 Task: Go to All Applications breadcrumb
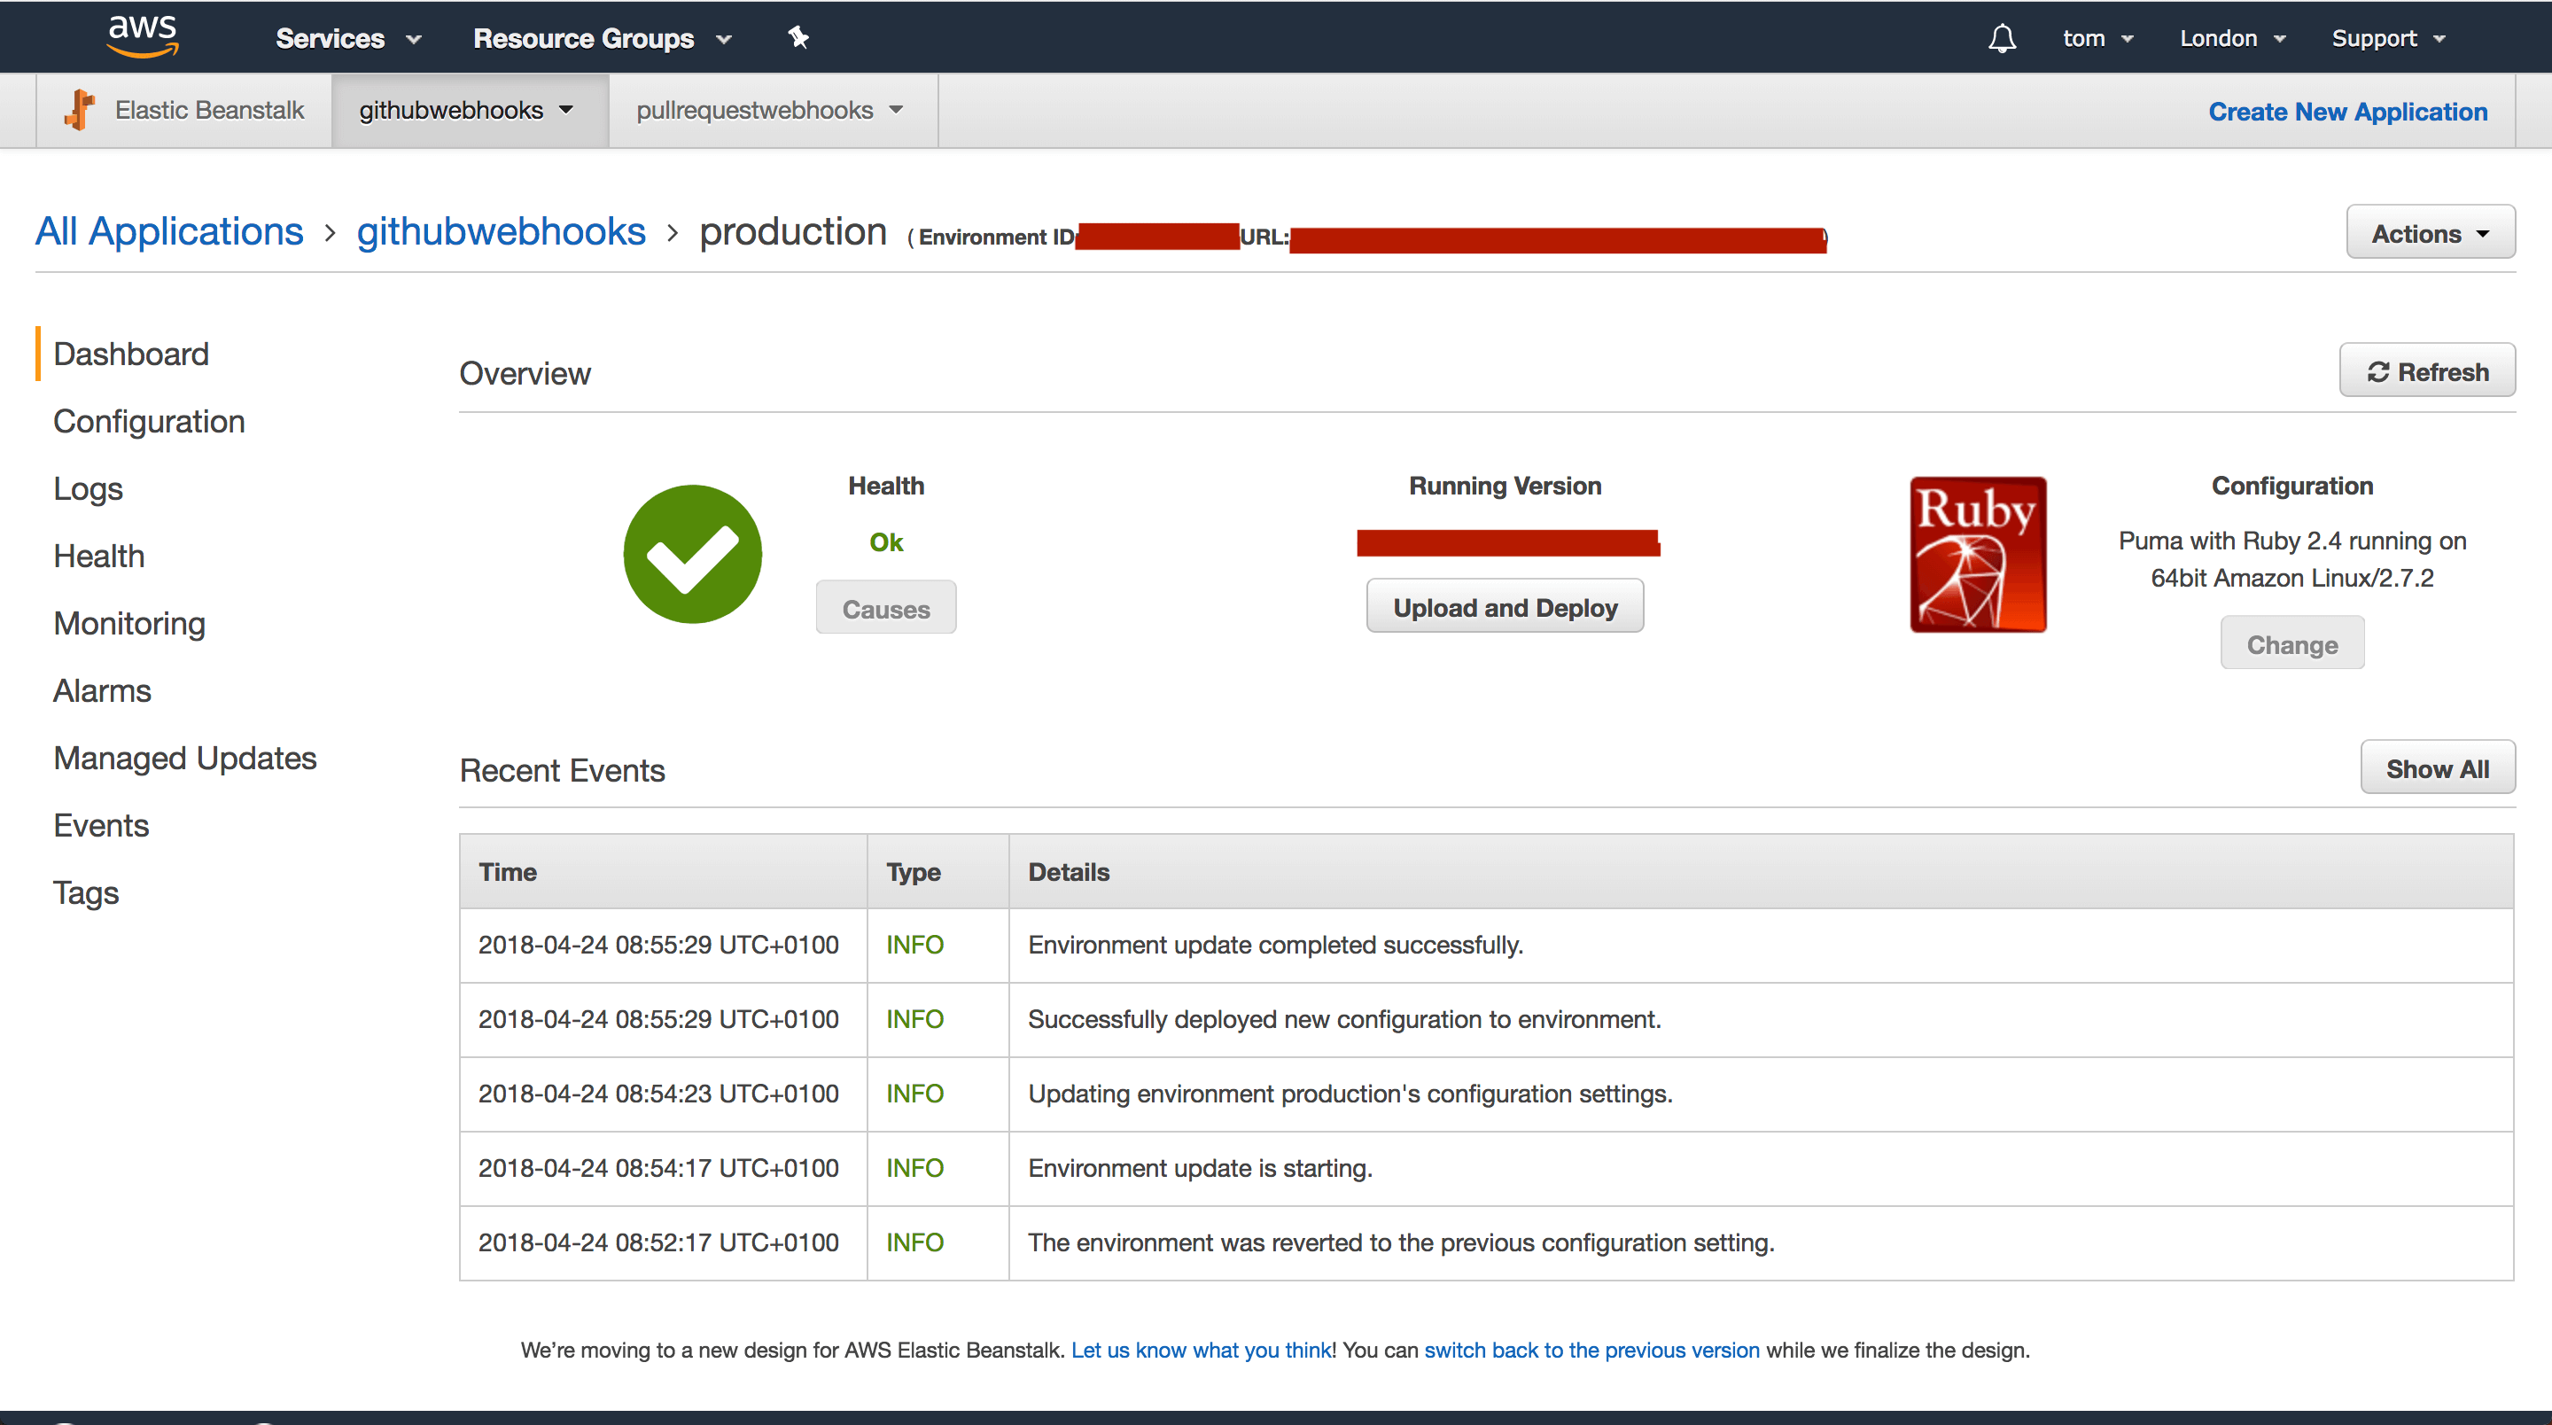(x=169, y=232)
